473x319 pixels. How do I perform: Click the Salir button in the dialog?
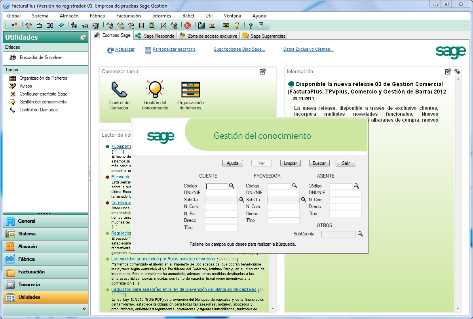pyautogui.click(x=346, y=163)
